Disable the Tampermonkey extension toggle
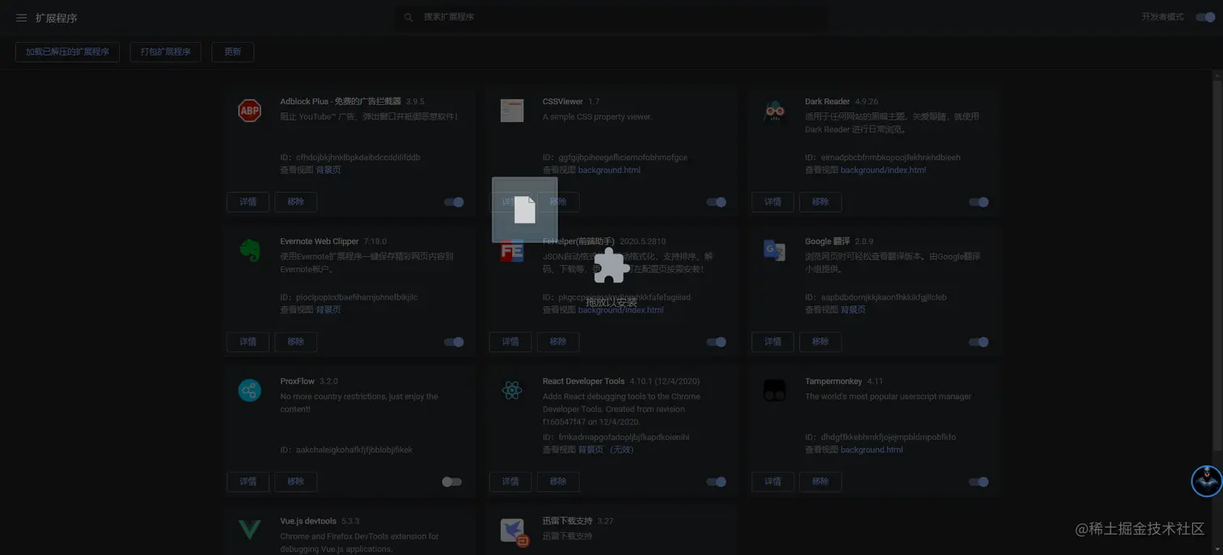This screenshot has height=555, width=1223. (979, 481)
